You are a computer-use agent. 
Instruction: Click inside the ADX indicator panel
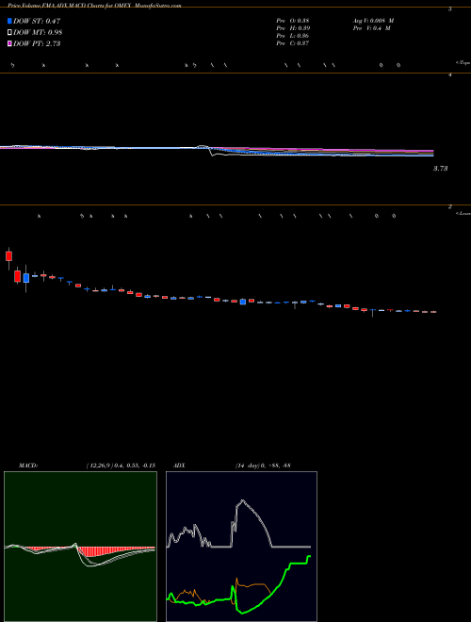(241, 547)
